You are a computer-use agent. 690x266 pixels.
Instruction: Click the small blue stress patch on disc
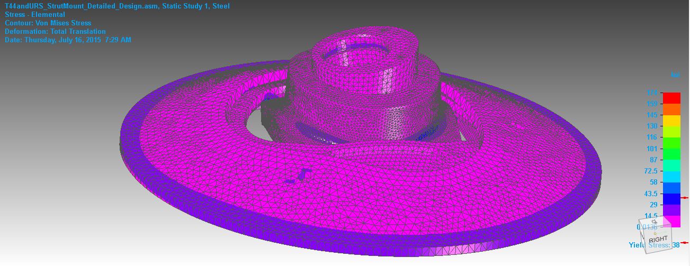click(300, 176)
